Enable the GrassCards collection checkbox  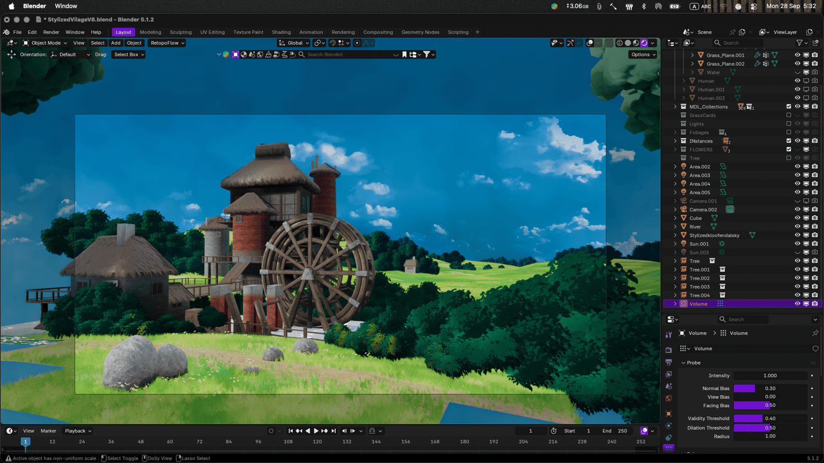[x=789, y=115]
